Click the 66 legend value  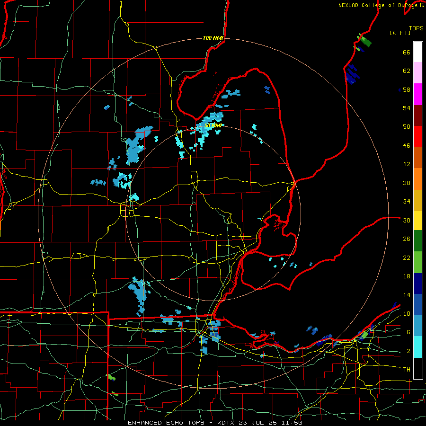point(407,52)
